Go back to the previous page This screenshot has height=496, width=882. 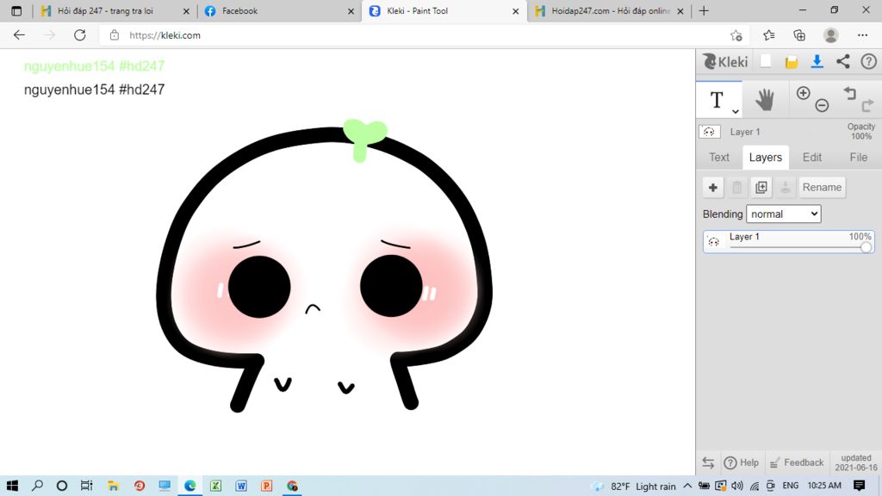19,34
